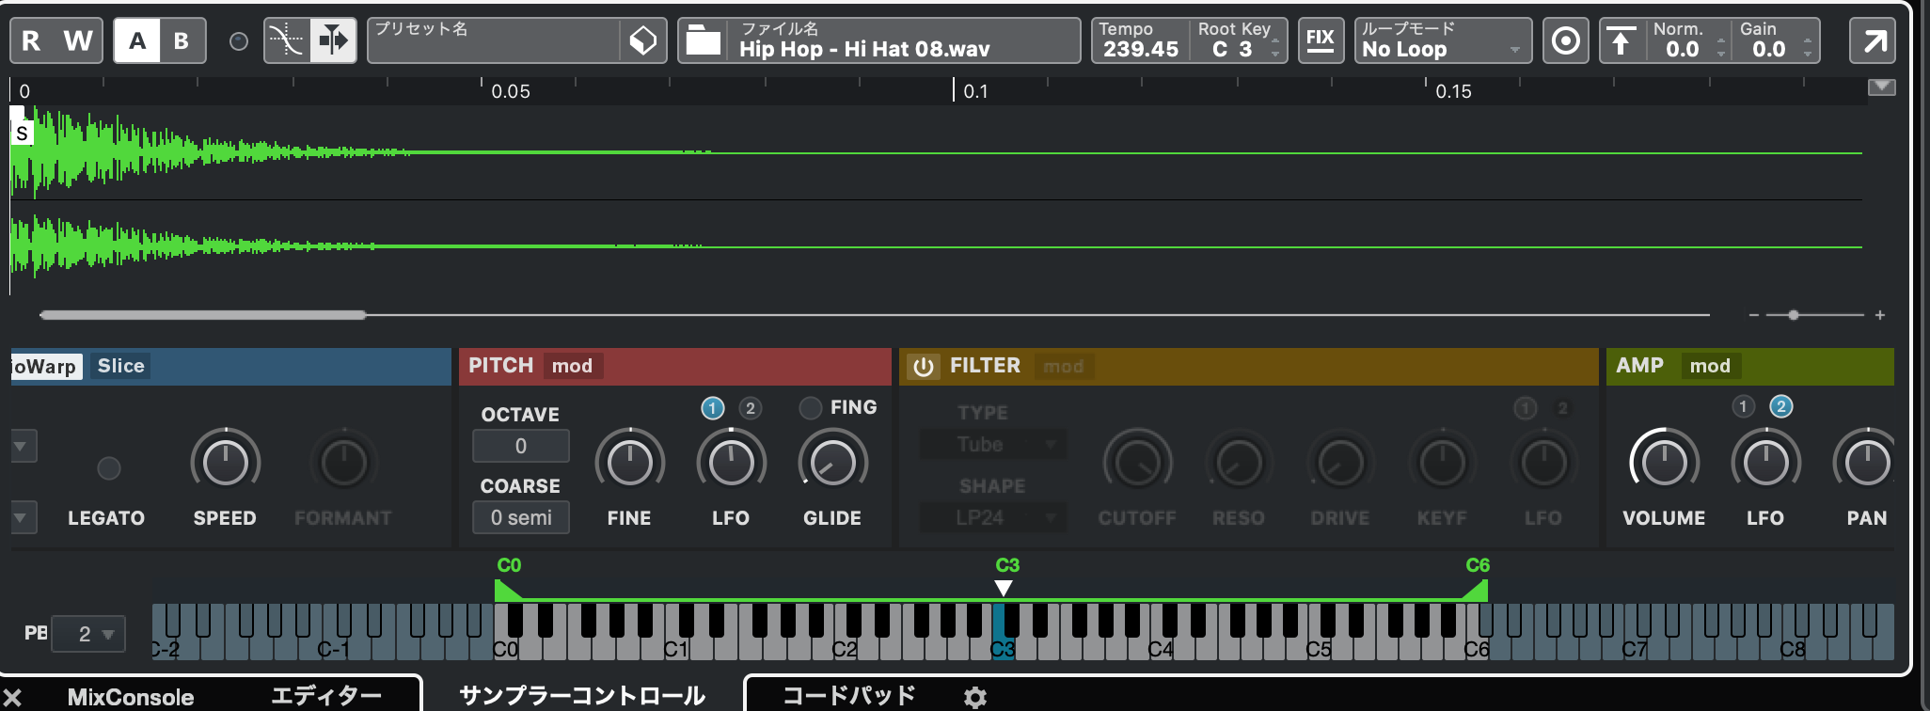Open the preset management cube icon
Screen dimensions: 1930x711
click(643, 40)
